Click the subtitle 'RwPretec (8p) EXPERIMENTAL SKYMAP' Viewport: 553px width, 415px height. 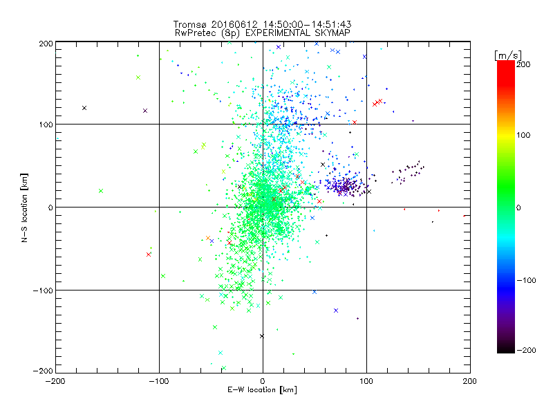pos(263,33)
